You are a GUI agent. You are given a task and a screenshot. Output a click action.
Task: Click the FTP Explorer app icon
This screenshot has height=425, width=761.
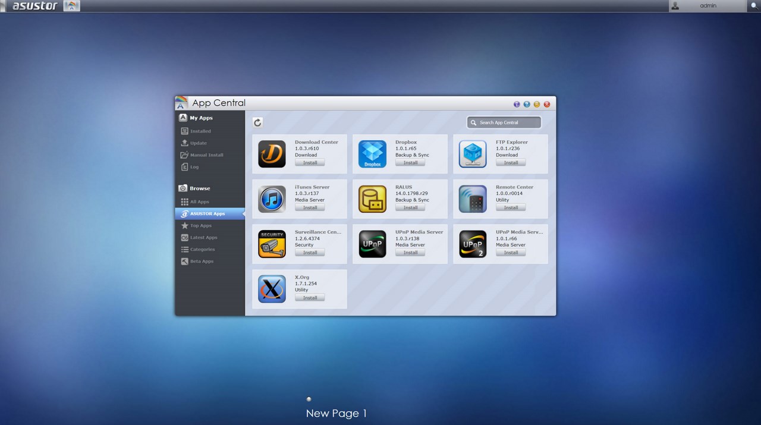click(473, 154)
